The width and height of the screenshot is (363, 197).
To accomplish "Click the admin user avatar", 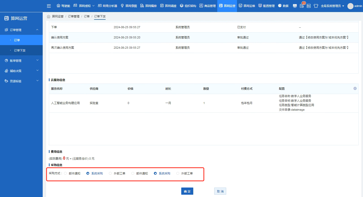I will (350, 6).
